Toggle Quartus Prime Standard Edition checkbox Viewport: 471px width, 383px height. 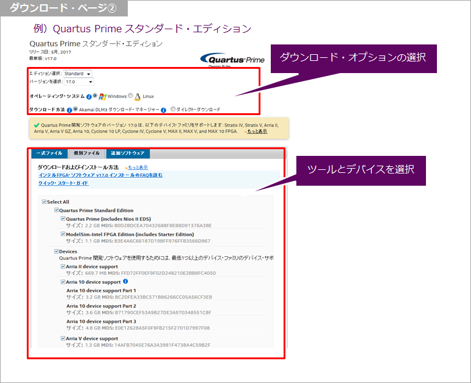[56, 210]
